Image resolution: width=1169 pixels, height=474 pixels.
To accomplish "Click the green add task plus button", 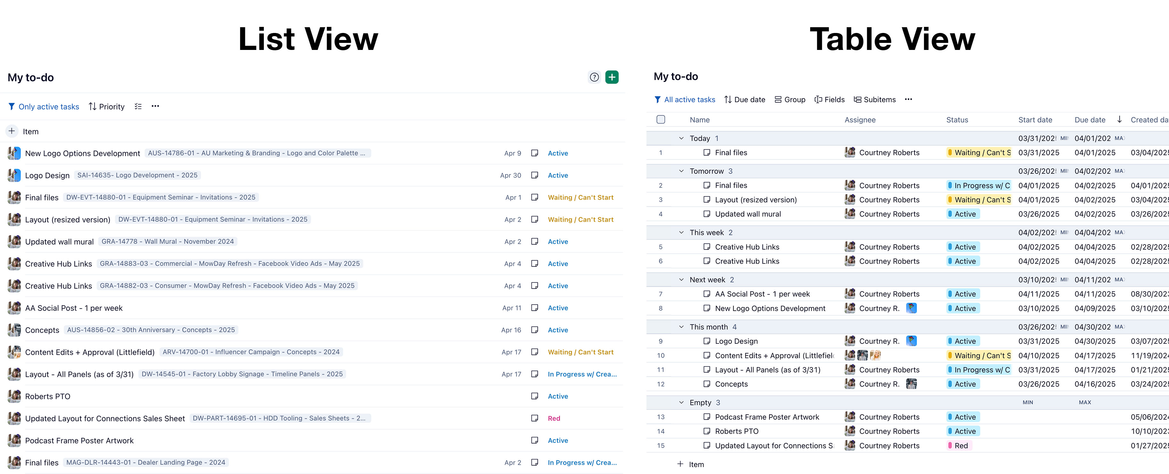I will coord(612,77).
